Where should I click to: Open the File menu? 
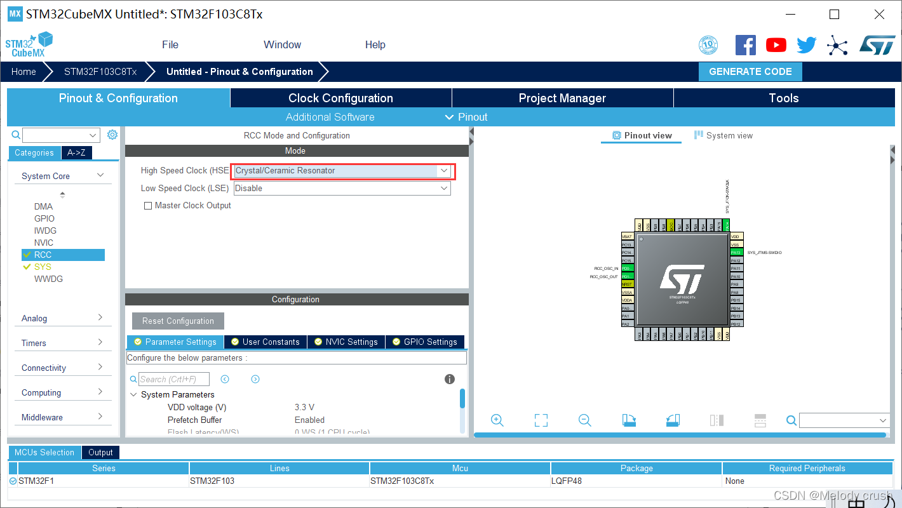pyautogui.click(x=170, y=44)
